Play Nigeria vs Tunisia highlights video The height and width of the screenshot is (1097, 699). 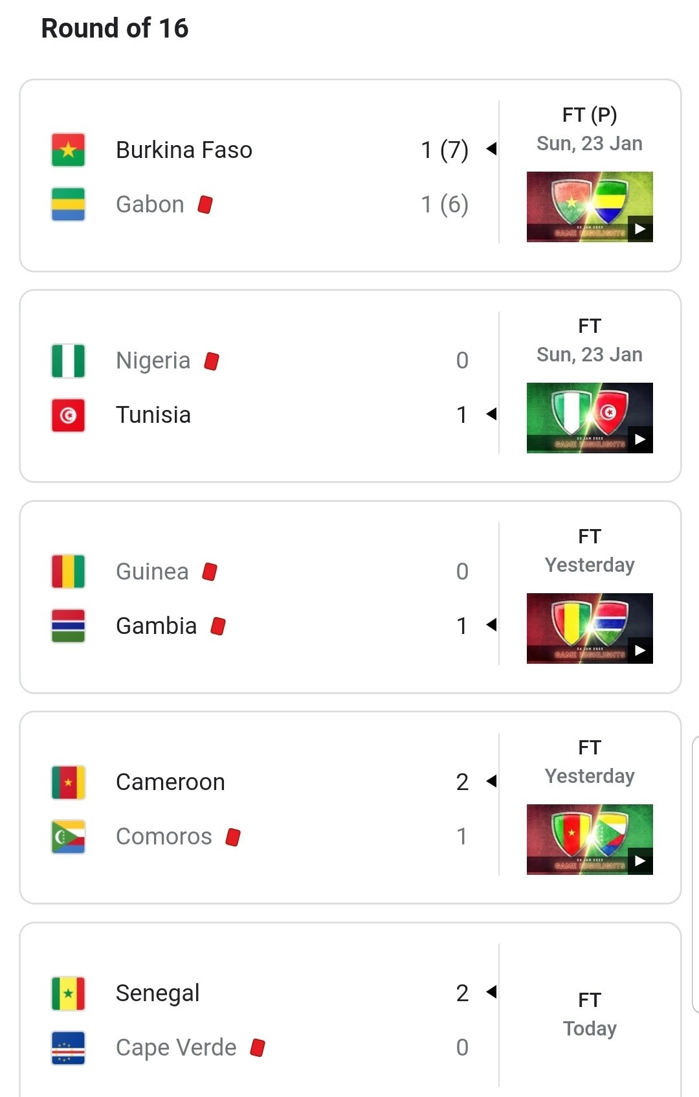(x=590, y=418)
